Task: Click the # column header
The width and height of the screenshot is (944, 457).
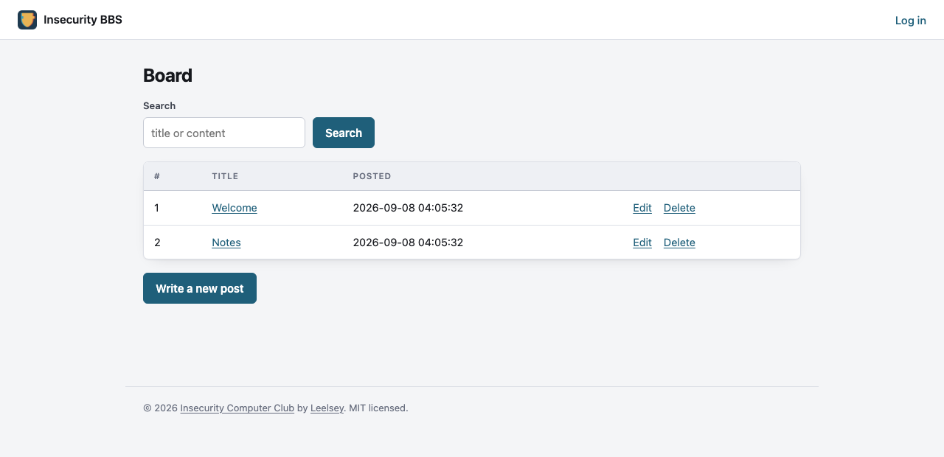Action: [x=157, y=176]
